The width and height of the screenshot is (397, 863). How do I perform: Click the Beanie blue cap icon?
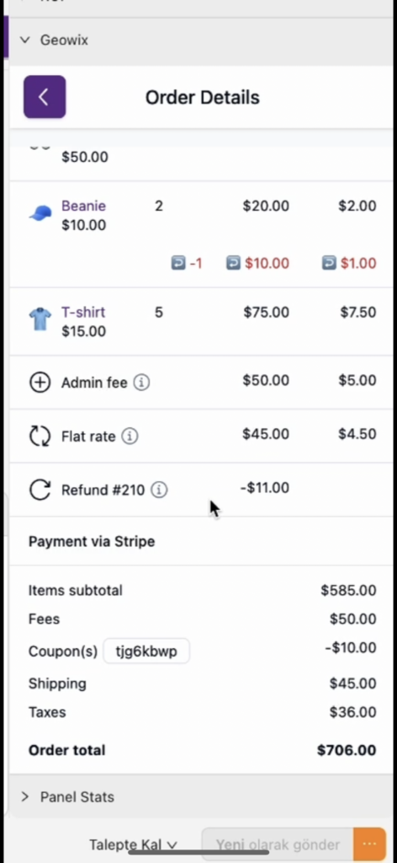(40, 213)
